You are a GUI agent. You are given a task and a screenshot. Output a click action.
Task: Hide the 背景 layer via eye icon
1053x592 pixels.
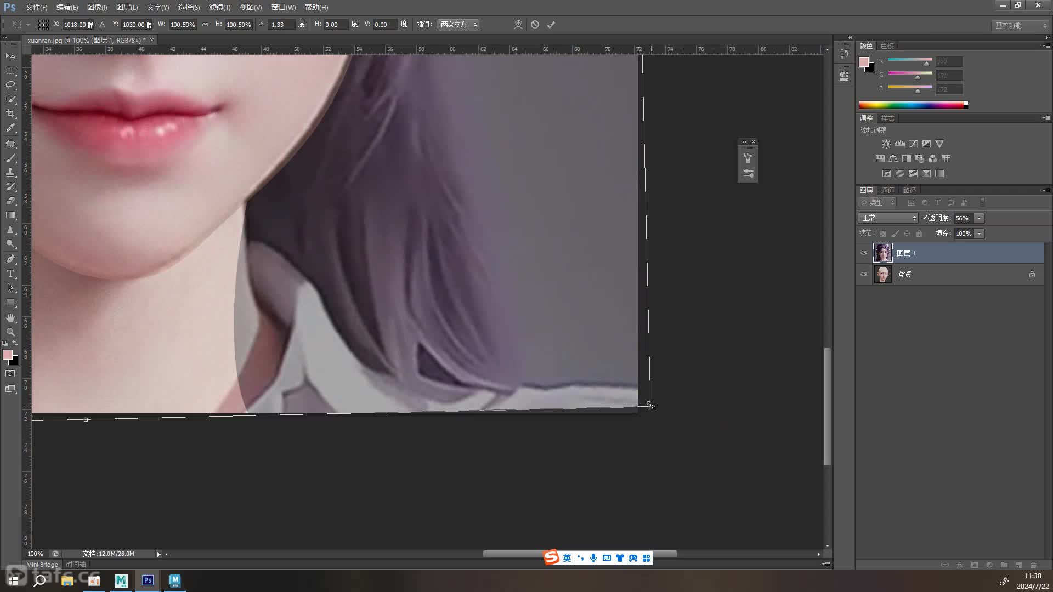click(x=864, y=274)
